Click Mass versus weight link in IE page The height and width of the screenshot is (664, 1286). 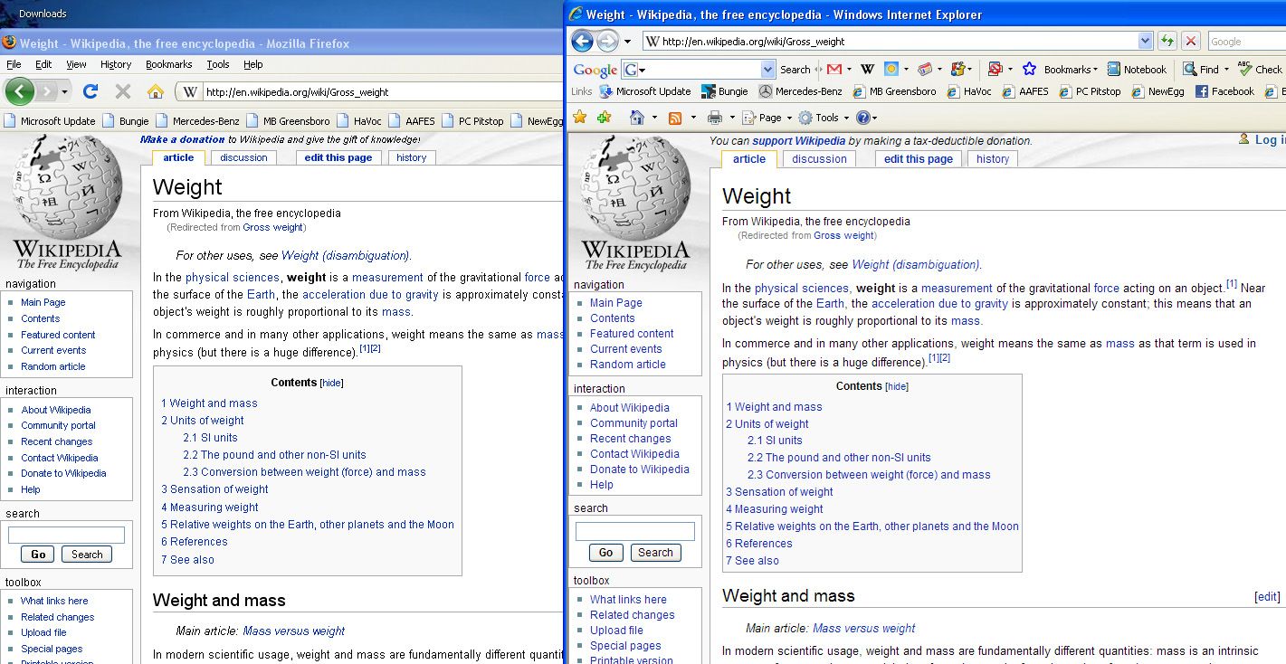coord(863,628)
